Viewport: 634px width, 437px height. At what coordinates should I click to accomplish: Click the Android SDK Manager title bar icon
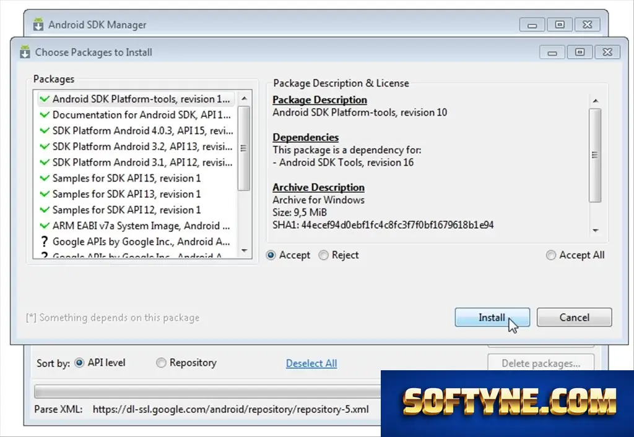[38, 25]
